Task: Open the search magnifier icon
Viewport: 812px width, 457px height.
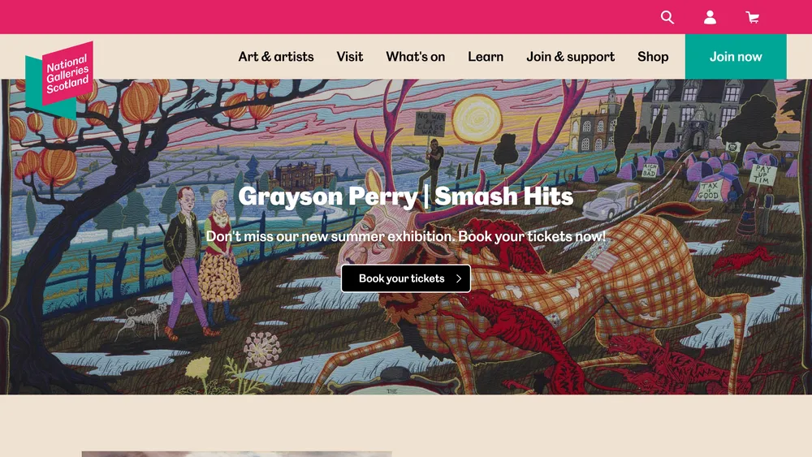Action: pos(667,17)
